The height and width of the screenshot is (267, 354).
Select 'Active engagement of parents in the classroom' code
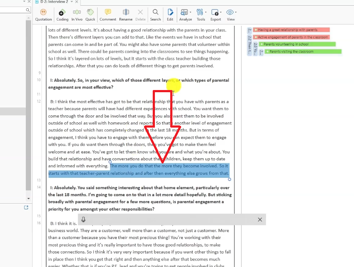pyautogui.click(x=292, y=37)
